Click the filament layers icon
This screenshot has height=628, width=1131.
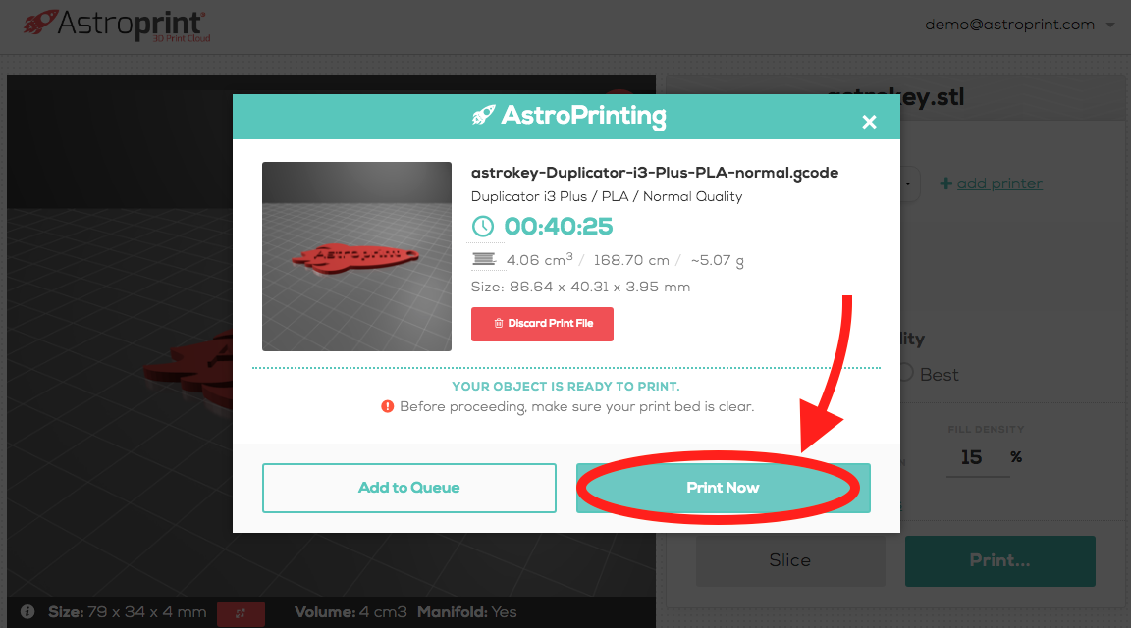tap(484, 259)
